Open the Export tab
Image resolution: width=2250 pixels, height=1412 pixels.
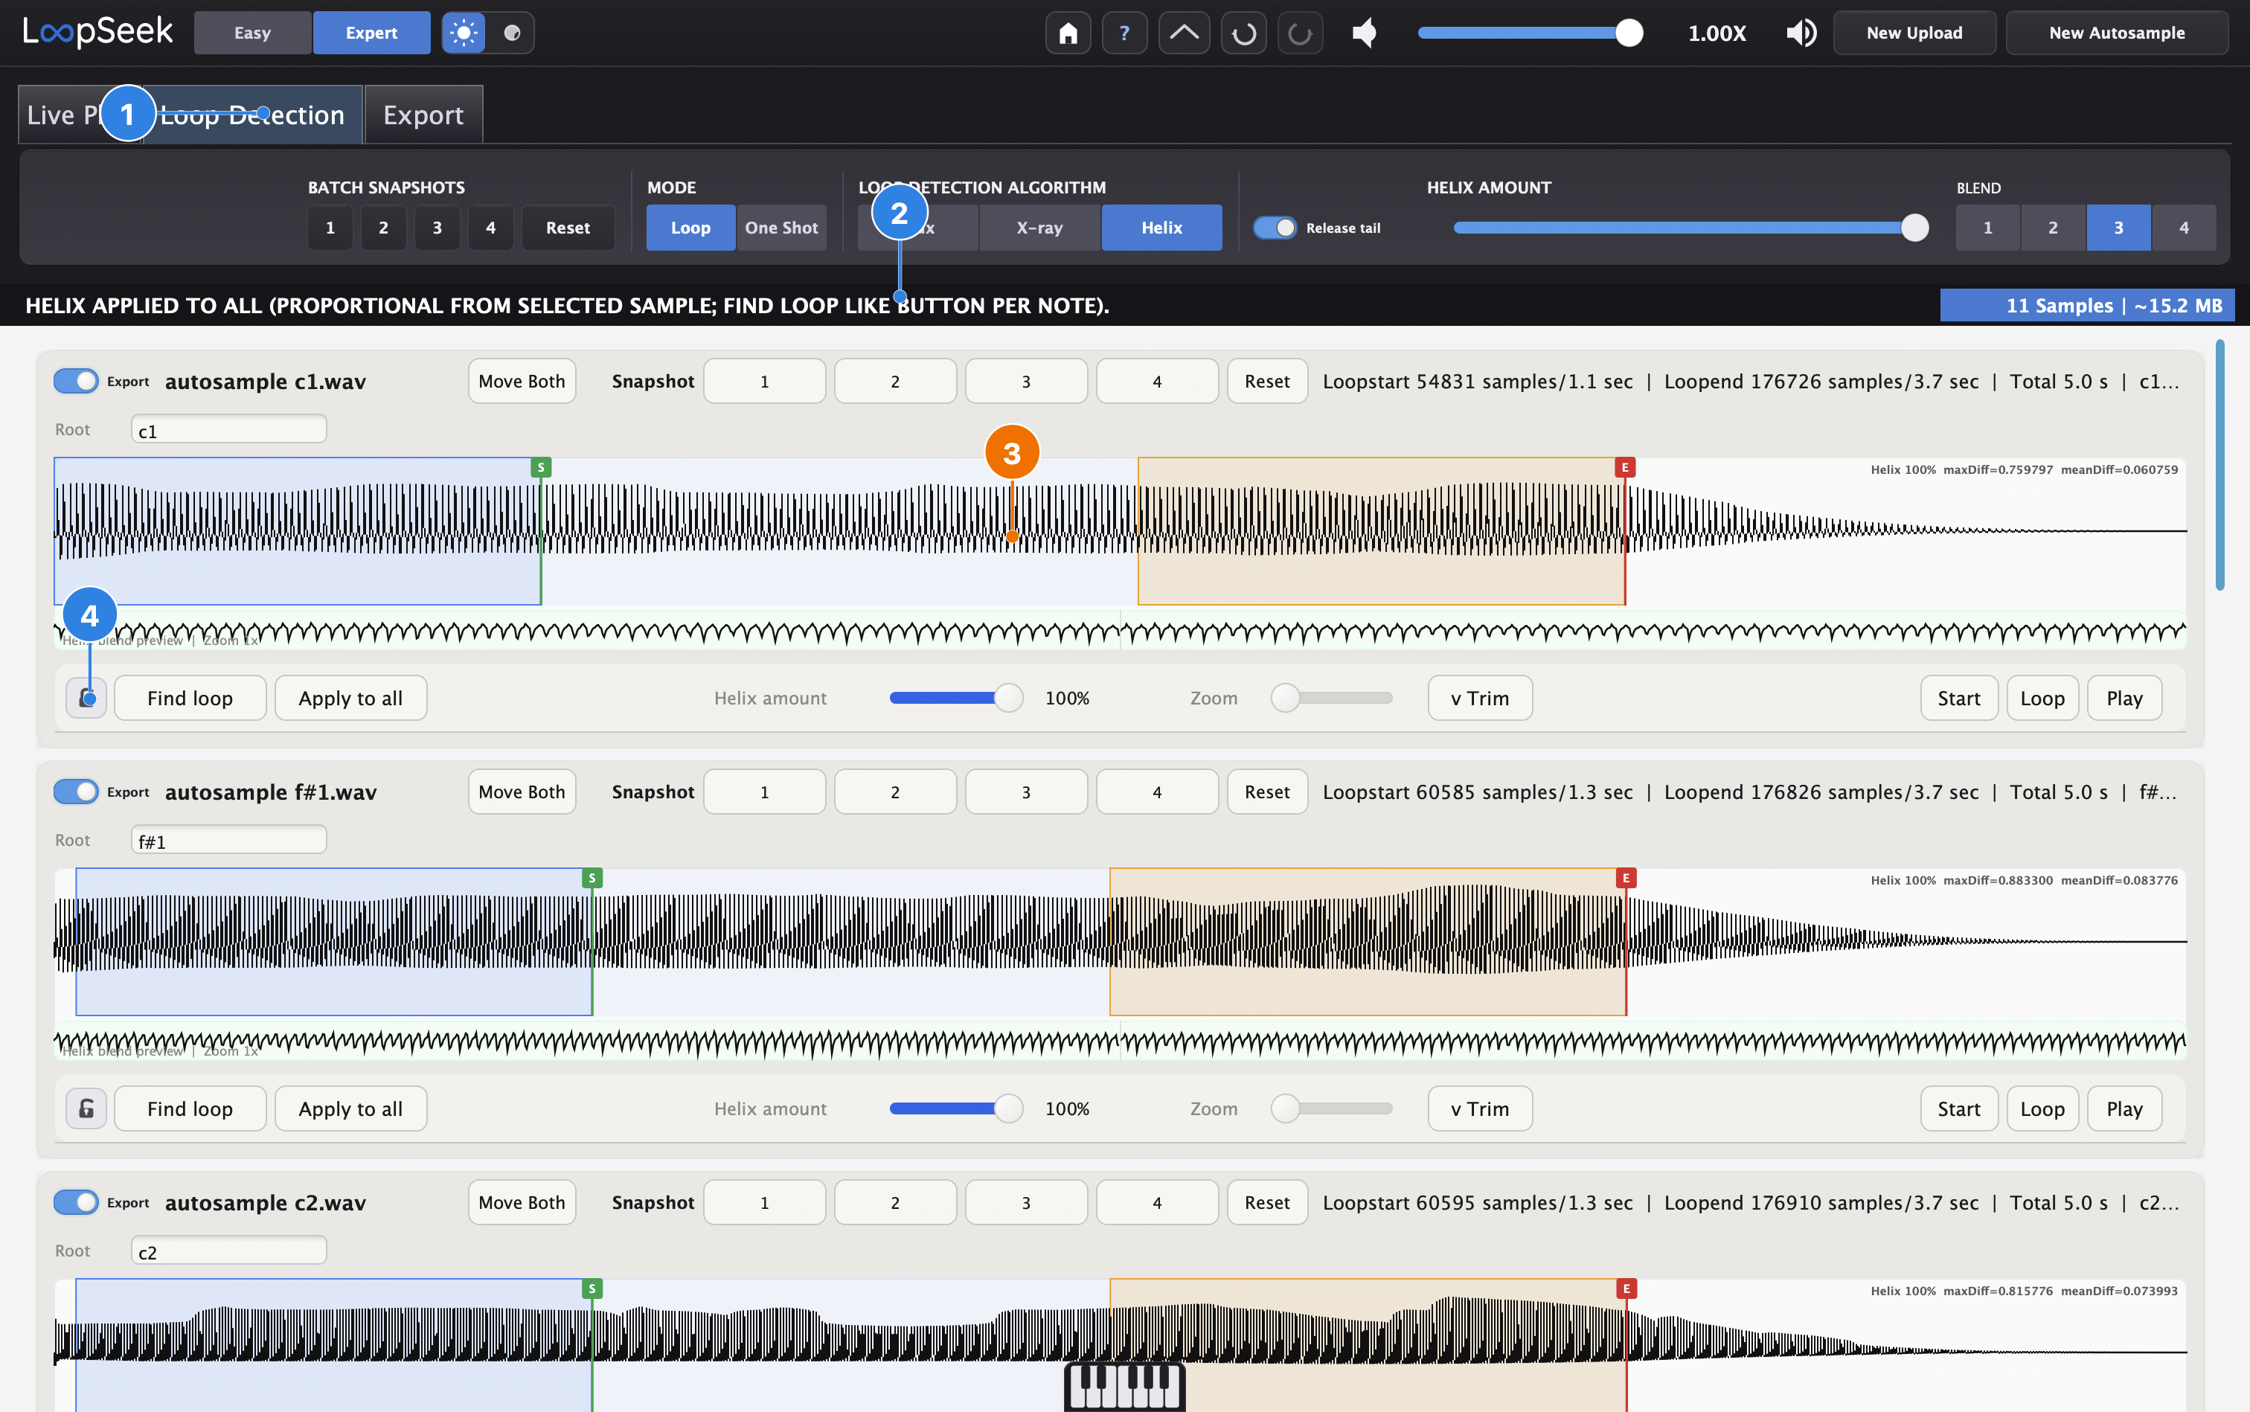point(423,115)
